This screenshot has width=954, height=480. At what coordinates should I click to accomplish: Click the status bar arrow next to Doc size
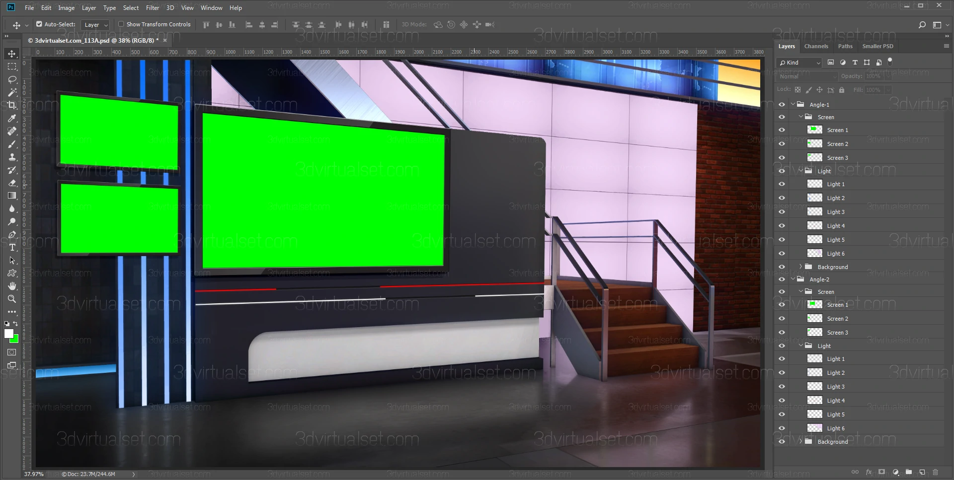(133, 474)
